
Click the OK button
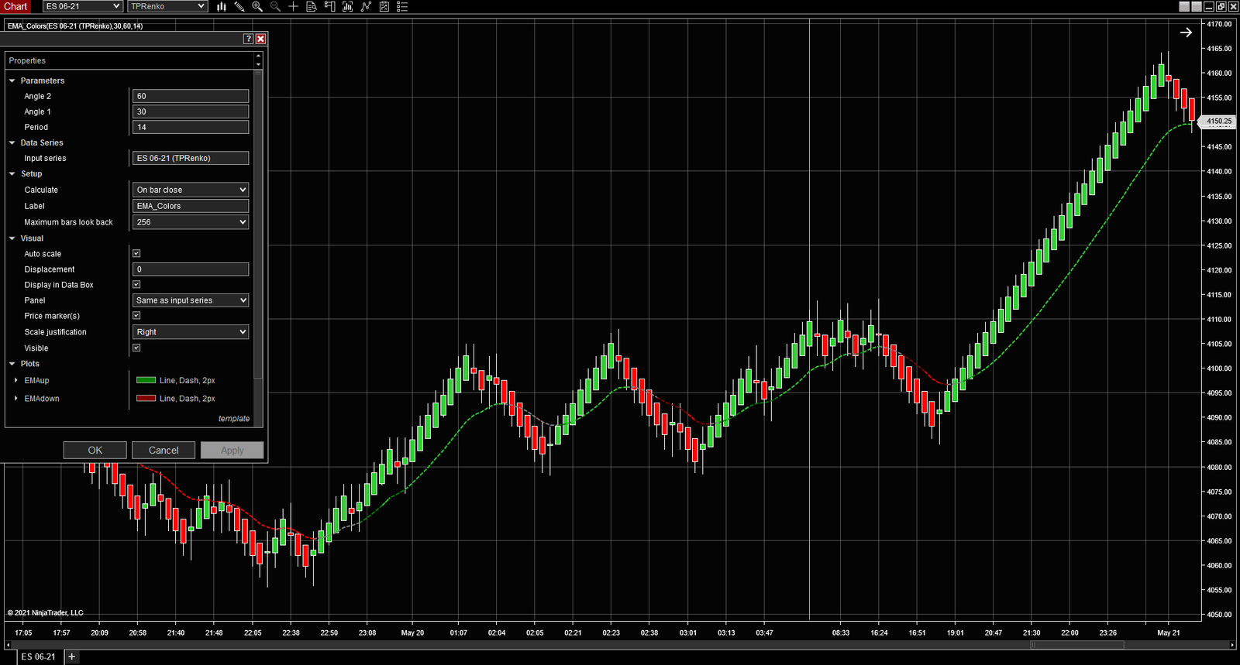click(x=95, y=451)
